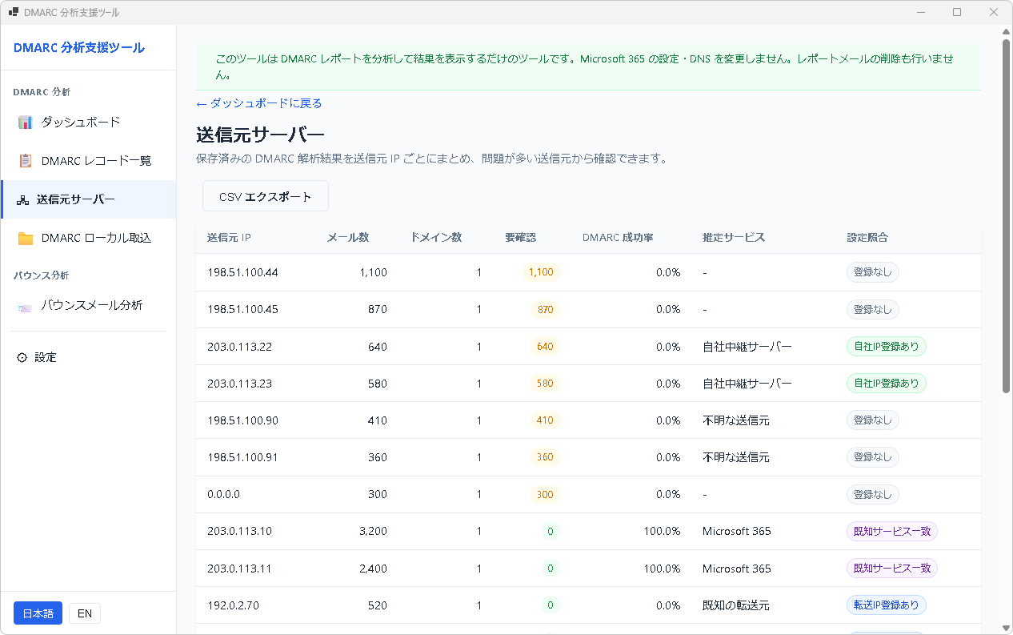Screen dimensions: 1013x635
Task: Click the scrollbar up arrow
Action: (x=1007, y=31)
